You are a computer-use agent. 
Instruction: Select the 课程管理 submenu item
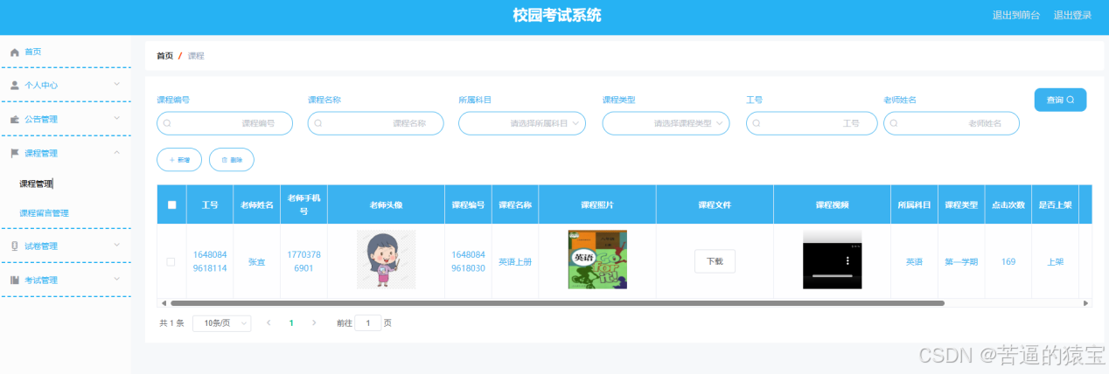click(x=36, y=184)
